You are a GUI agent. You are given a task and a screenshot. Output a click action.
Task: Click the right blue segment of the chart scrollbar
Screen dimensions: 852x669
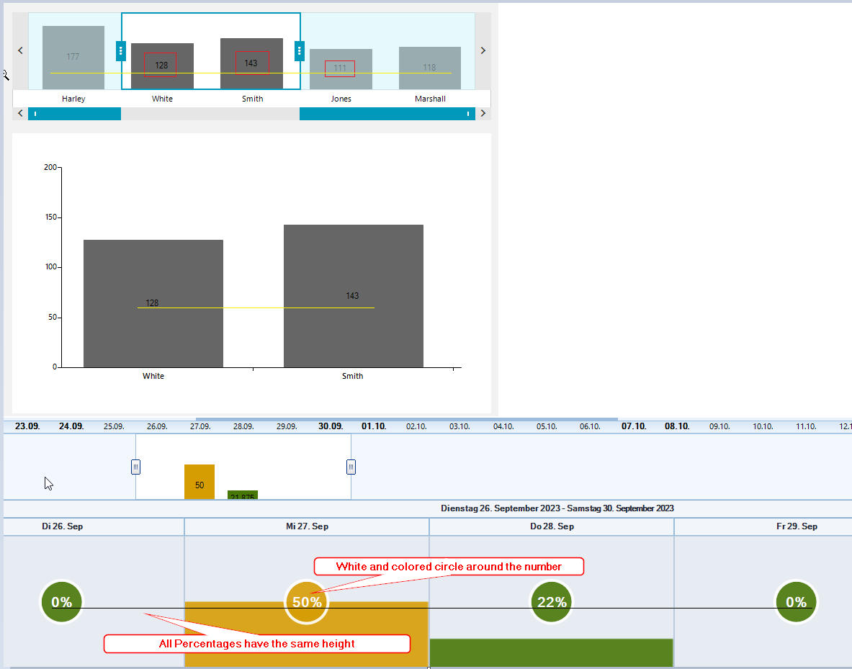(387, 114)
